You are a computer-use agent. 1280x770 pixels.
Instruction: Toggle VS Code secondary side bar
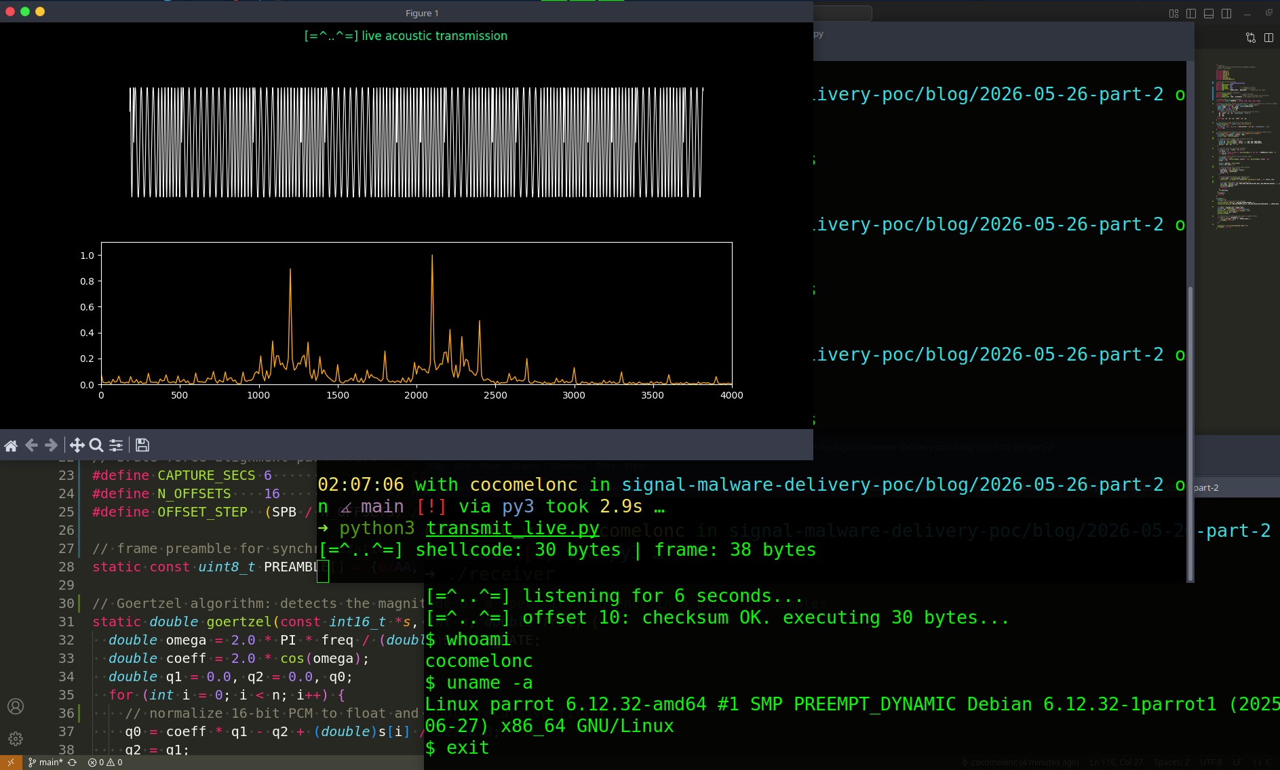click(x=1226, y=14)
